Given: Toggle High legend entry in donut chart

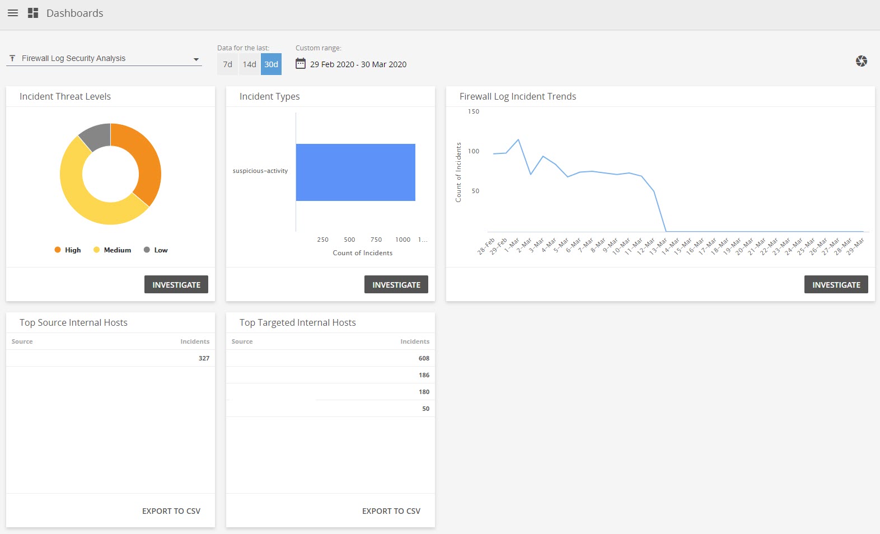Looking at the screenshot, I should point(68,250).
